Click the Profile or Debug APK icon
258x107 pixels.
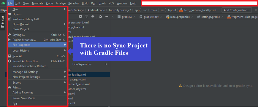tap(10, 19)
